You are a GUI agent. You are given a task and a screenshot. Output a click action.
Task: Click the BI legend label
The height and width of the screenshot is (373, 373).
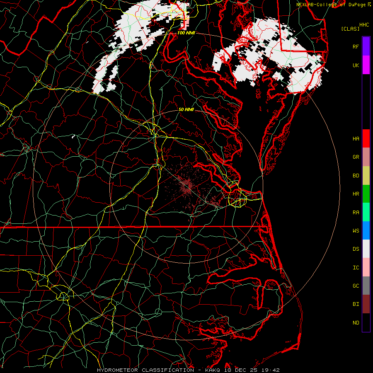[x=356, y=304]
